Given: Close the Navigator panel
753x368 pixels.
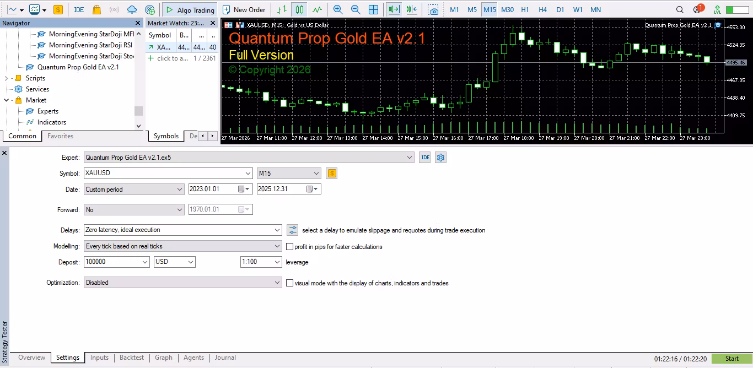Looking at the screenshot, I should [138, 23].
